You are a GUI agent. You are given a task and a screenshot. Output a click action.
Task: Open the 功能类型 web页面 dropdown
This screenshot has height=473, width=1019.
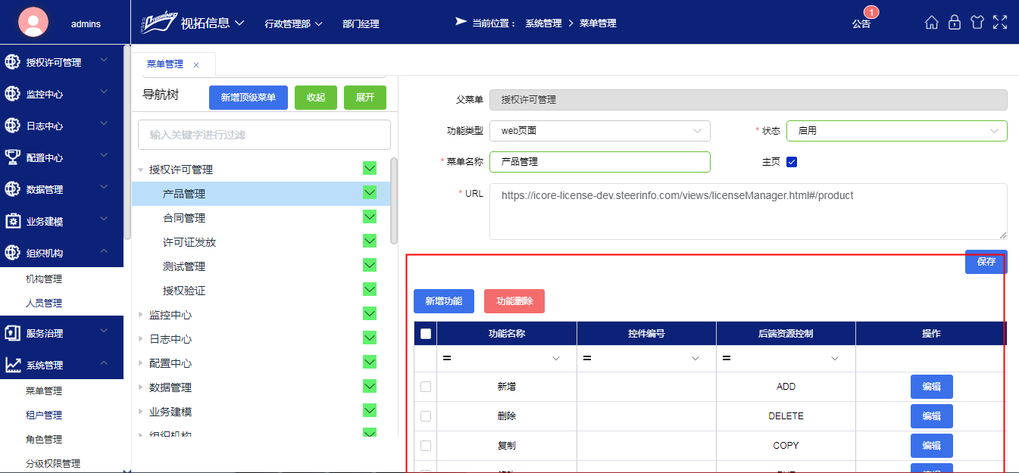(x=600, y=131)
